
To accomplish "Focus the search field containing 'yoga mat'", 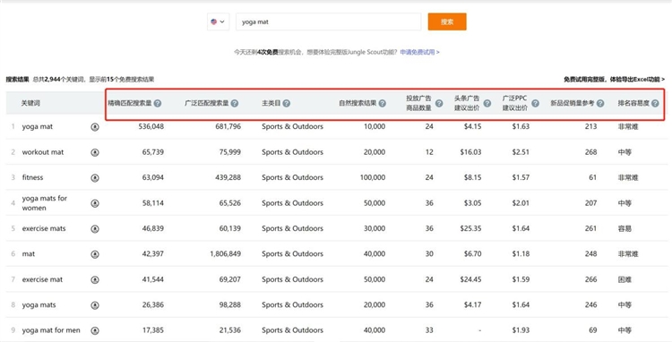I will point(328,21).
